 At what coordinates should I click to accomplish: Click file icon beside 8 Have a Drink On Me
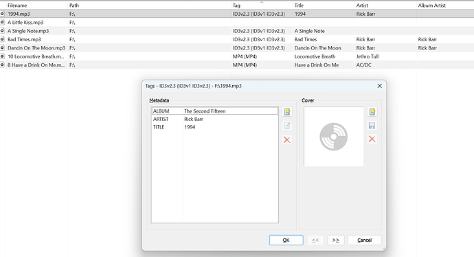click(2, 65)
